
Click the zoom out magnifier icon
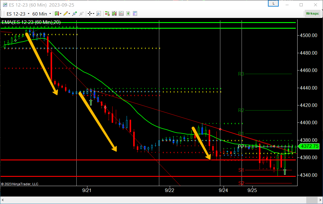coord(81,14)
